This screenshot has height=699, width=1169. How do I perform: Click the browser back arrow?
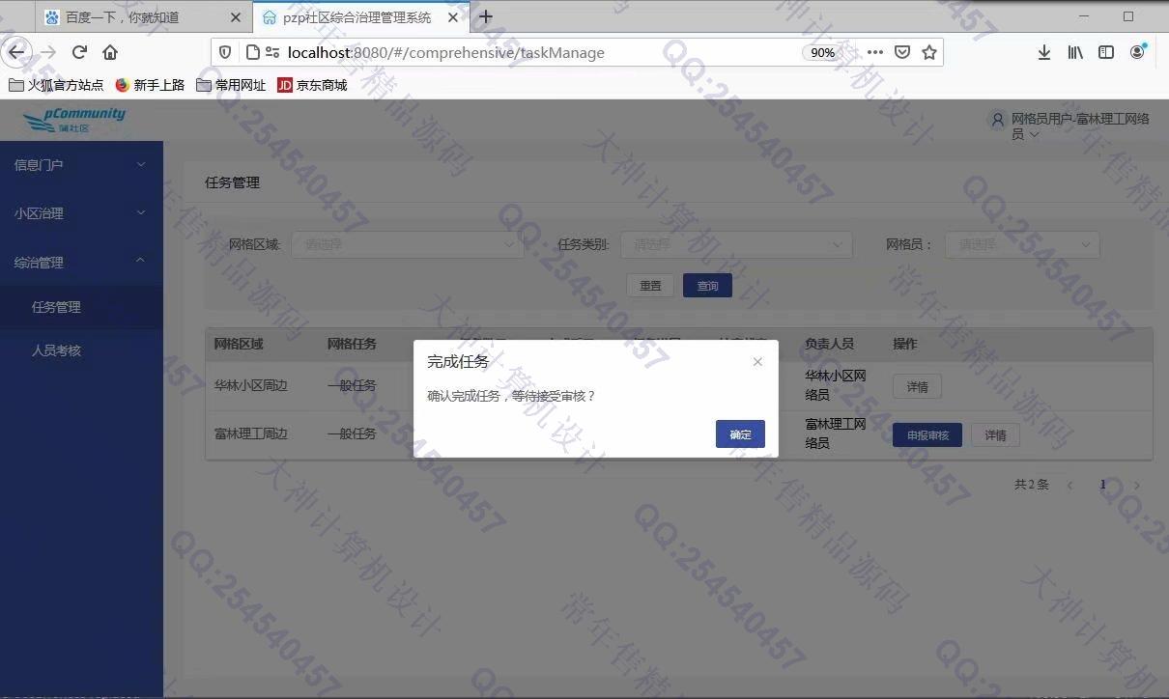pyautogui.click(x=16, y=52)
